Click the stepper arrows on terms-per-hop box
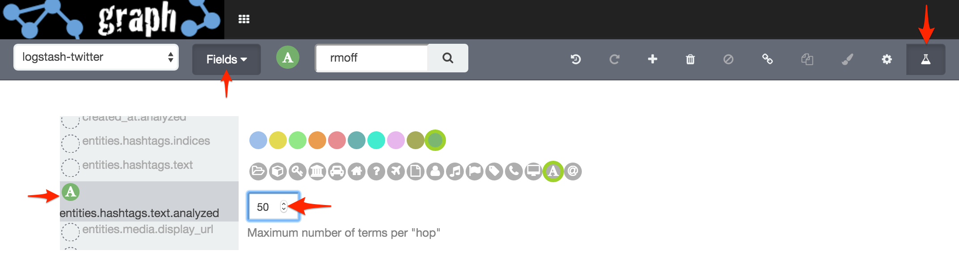Image resolution: width=959 pixels, height=276 pixels. tap(283, 206)
